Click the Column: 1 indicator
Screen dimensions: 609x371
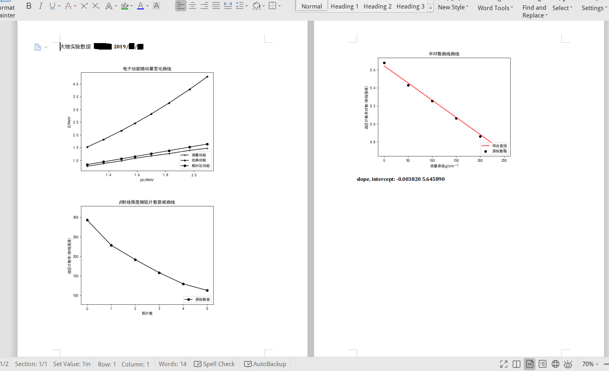coord(135,364)
